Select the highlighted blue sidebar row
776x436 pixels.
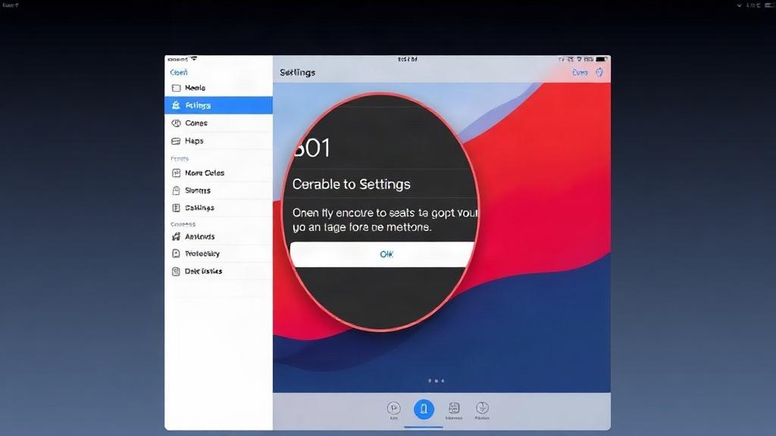(x=218, y=105)
